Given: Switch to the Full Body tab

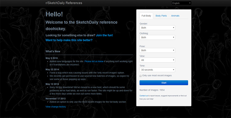Looking at the screenshot, I should click(146, 16).
